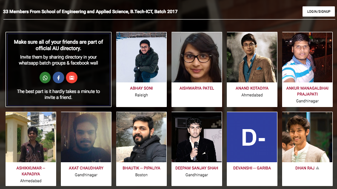Select Devanshi Gariba's blue D- avatar

coord(252,137)
